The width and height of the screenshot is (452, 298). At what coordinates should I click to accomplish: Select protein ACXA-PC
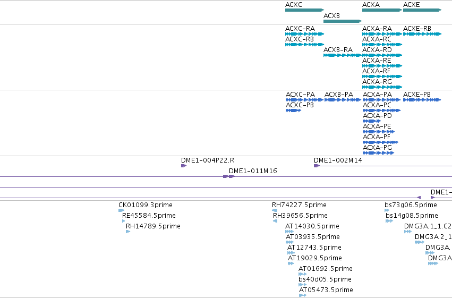382,110
